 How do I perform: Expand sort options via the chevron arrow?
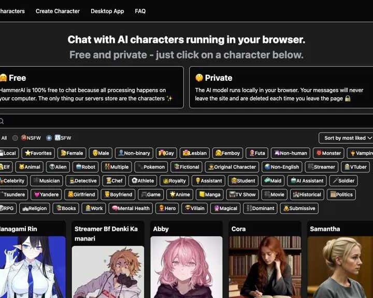[370, 138]
